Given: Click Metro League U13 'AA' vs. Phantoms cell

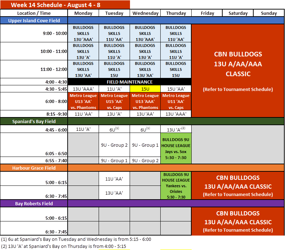Looking at the screenshot, I should pos(83,101).
